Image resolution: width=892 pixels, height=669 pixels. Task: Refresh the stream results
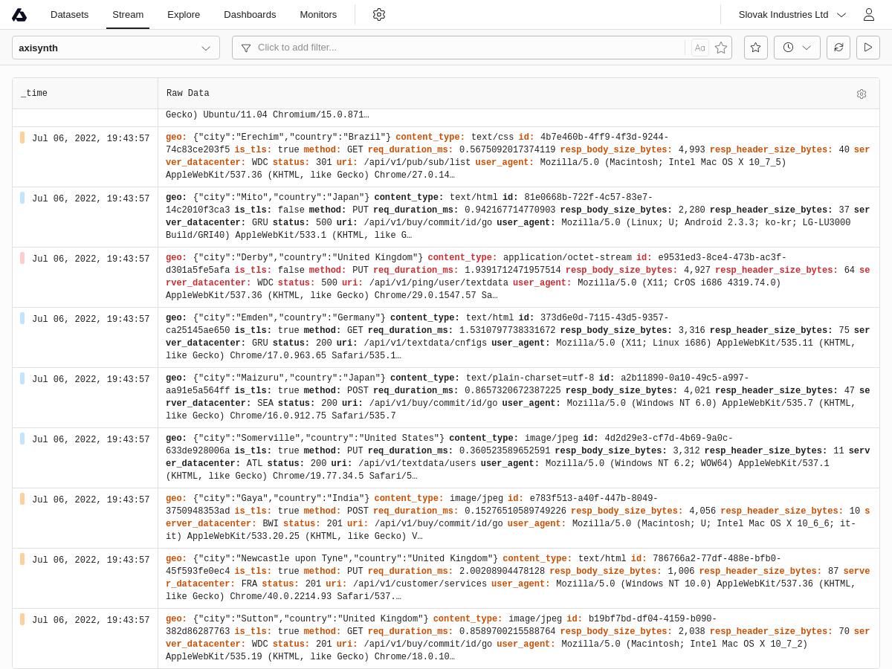click(838, 48)
